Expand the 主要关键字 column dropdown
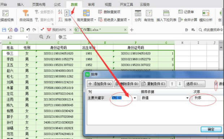Image resolution: width=224 pixels, height=139 pixels. point(135,98)
